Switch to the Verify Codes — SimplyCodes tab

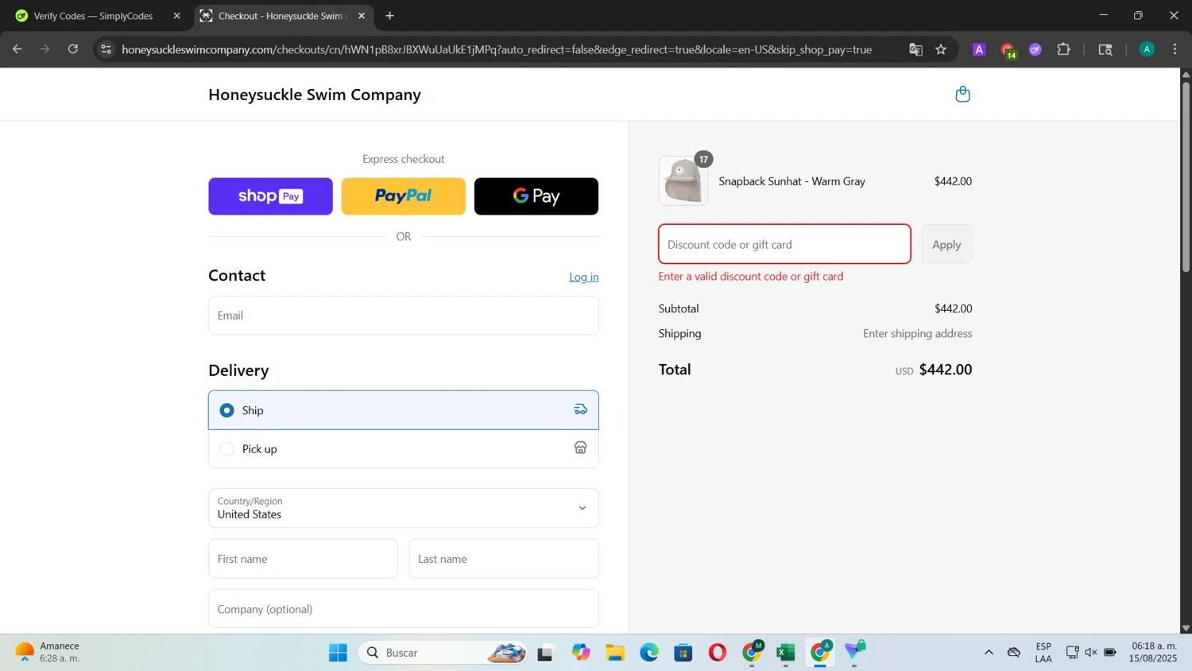94,16
